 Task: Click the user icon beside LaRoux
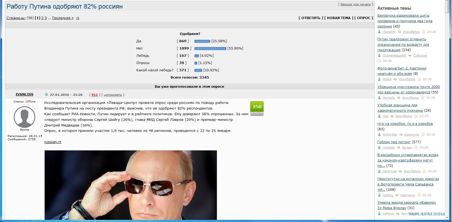point(379,213)
